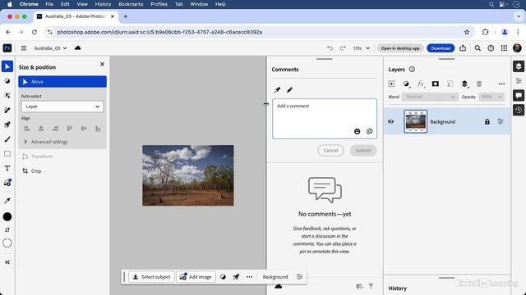Select the Background layer thumbnail
Viewport: 526px width, 295px height.
415,121
